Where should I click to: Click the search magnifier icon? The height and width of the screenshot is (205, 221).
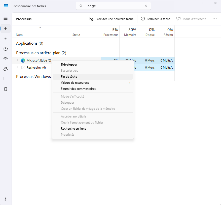(x=81, y=6)
